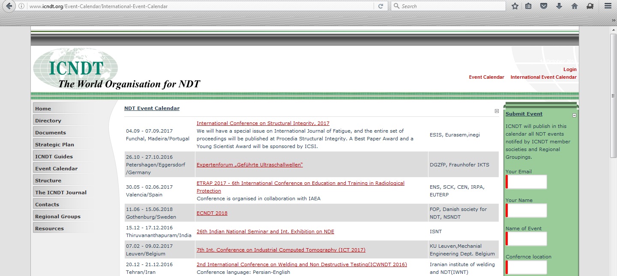This screenshot has height=276, width=617.
Task: Go back with the browser back arrow
Action: point(9,6)
